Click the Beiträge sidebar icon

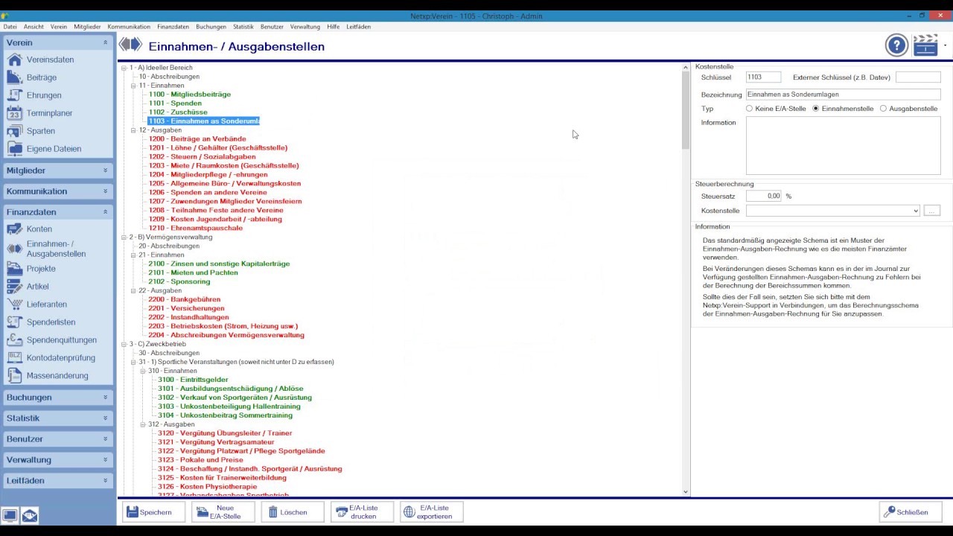tap(15, 77)
